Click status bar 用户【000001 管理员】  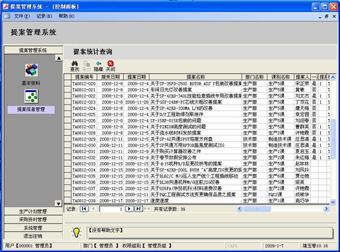[28, 245]
